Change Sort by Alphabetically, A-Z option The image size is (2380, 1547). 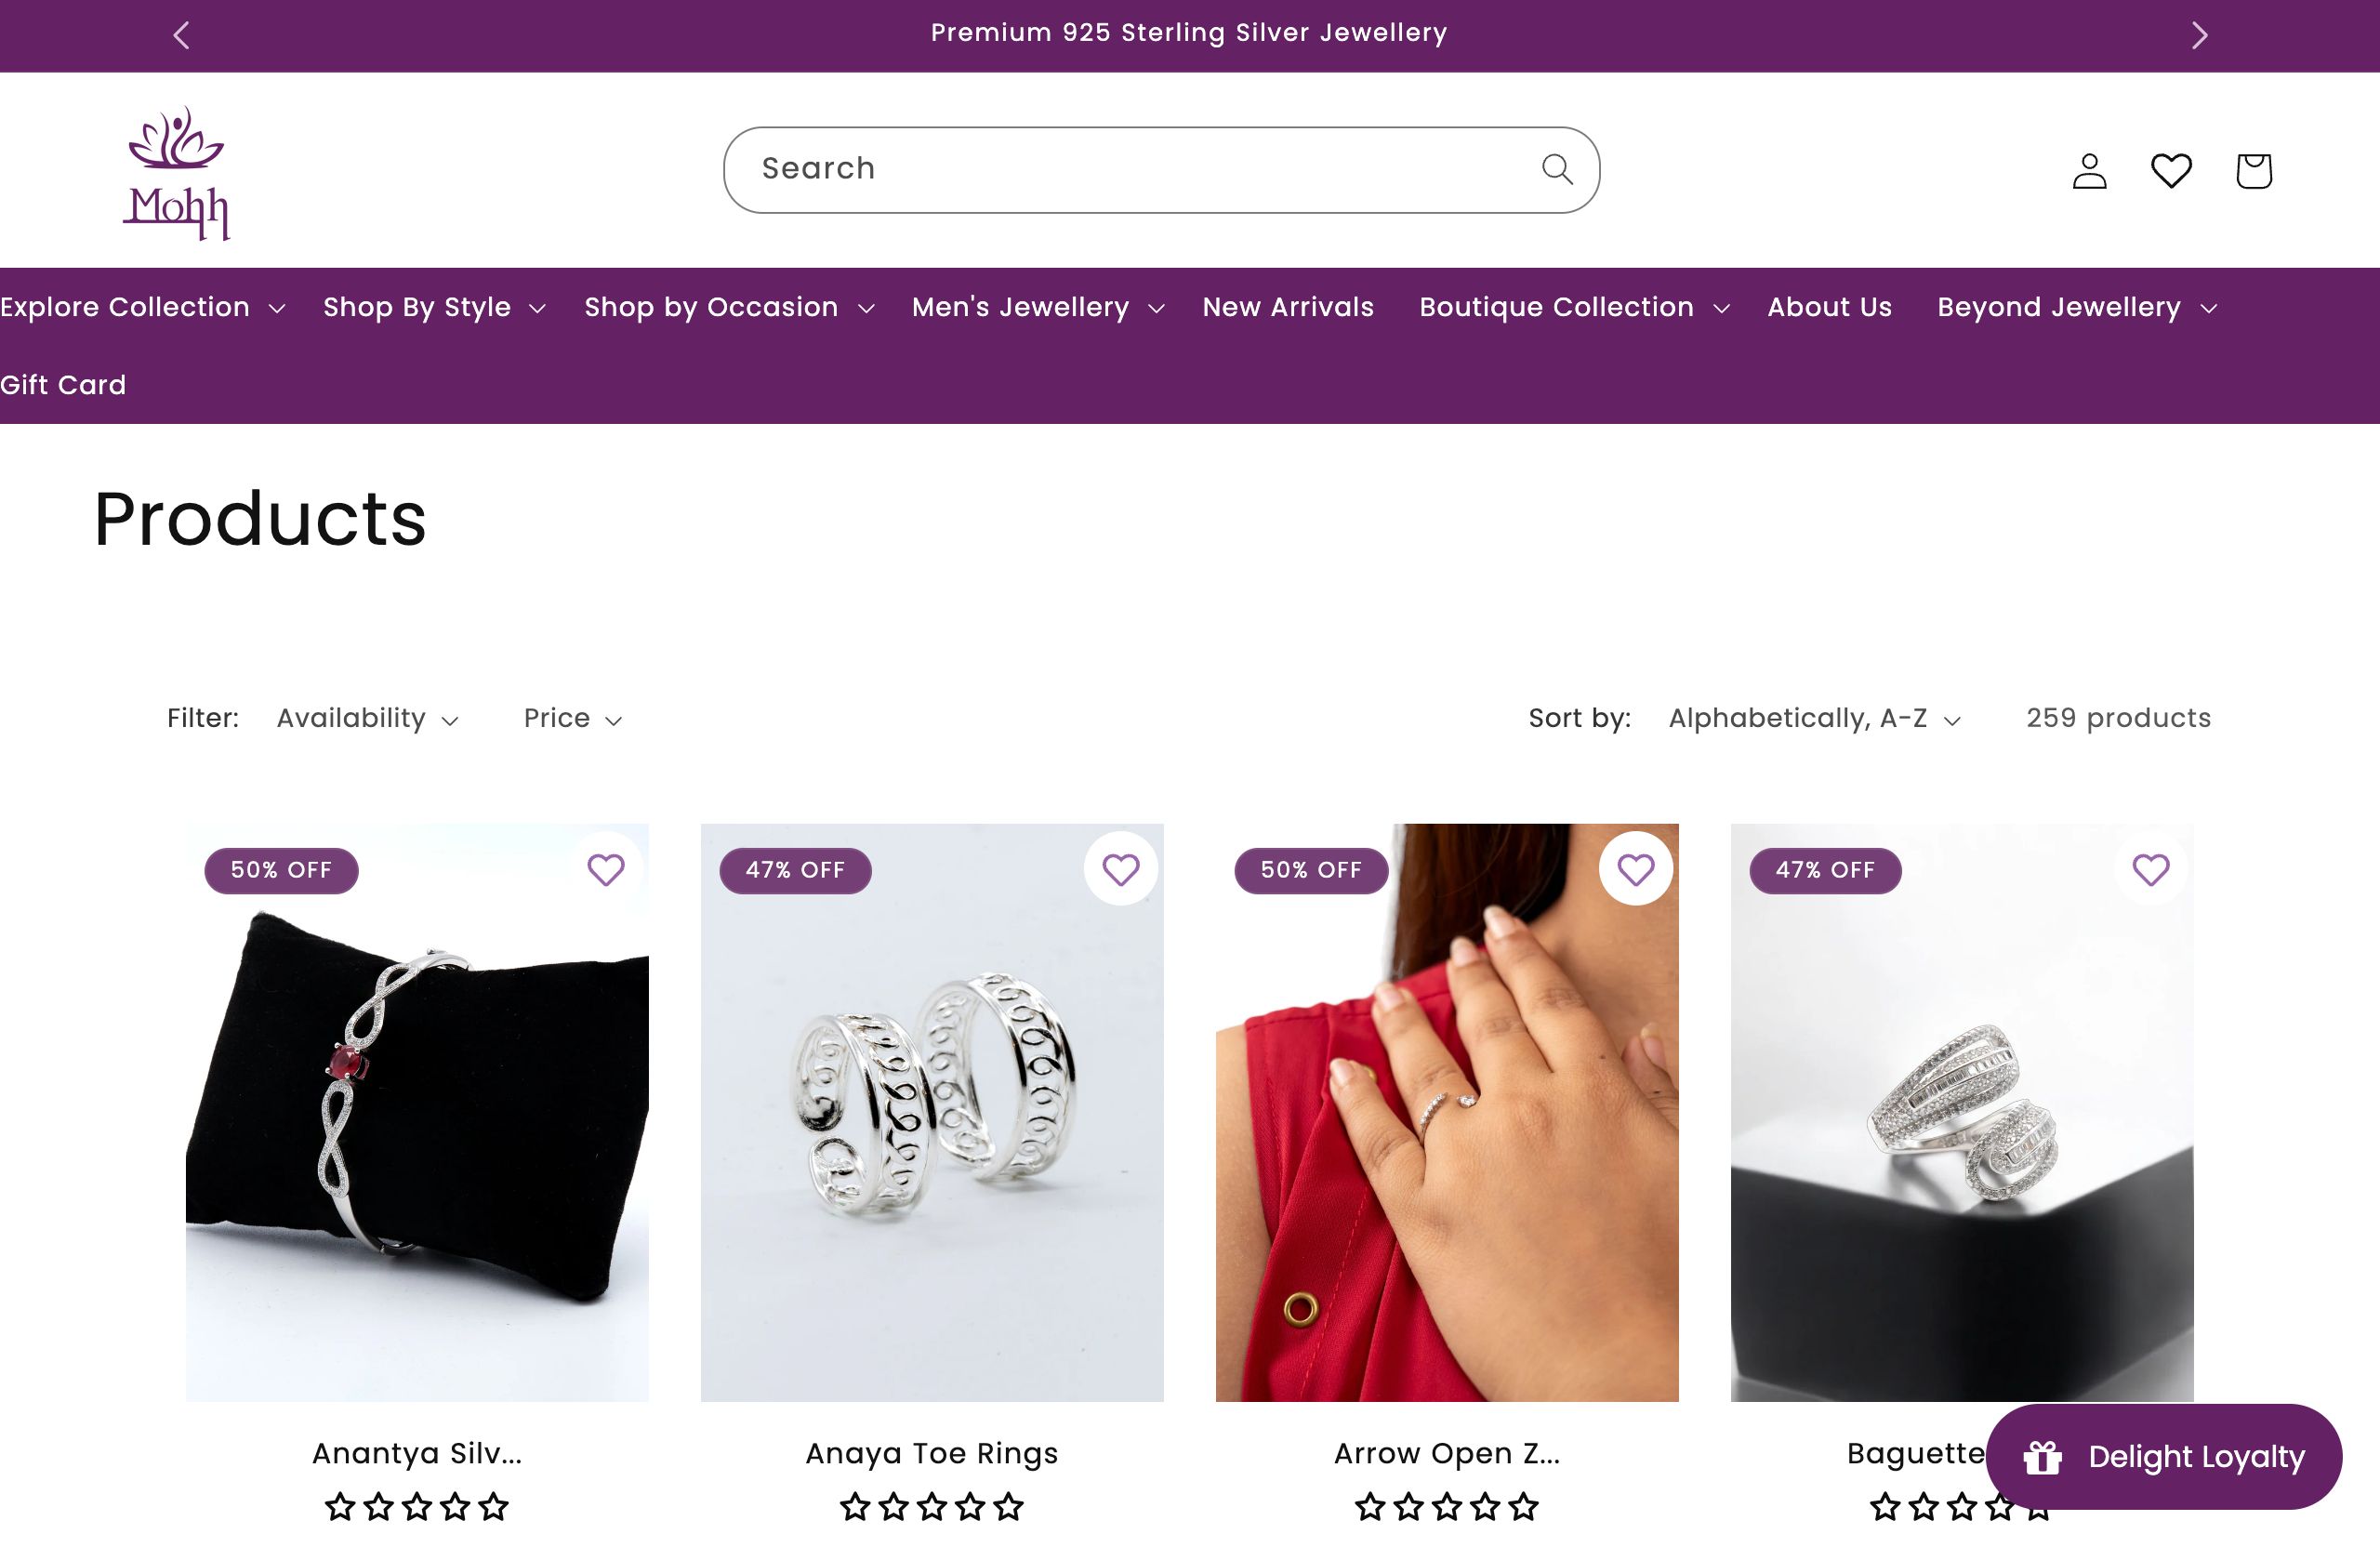tap(1812, 718)
